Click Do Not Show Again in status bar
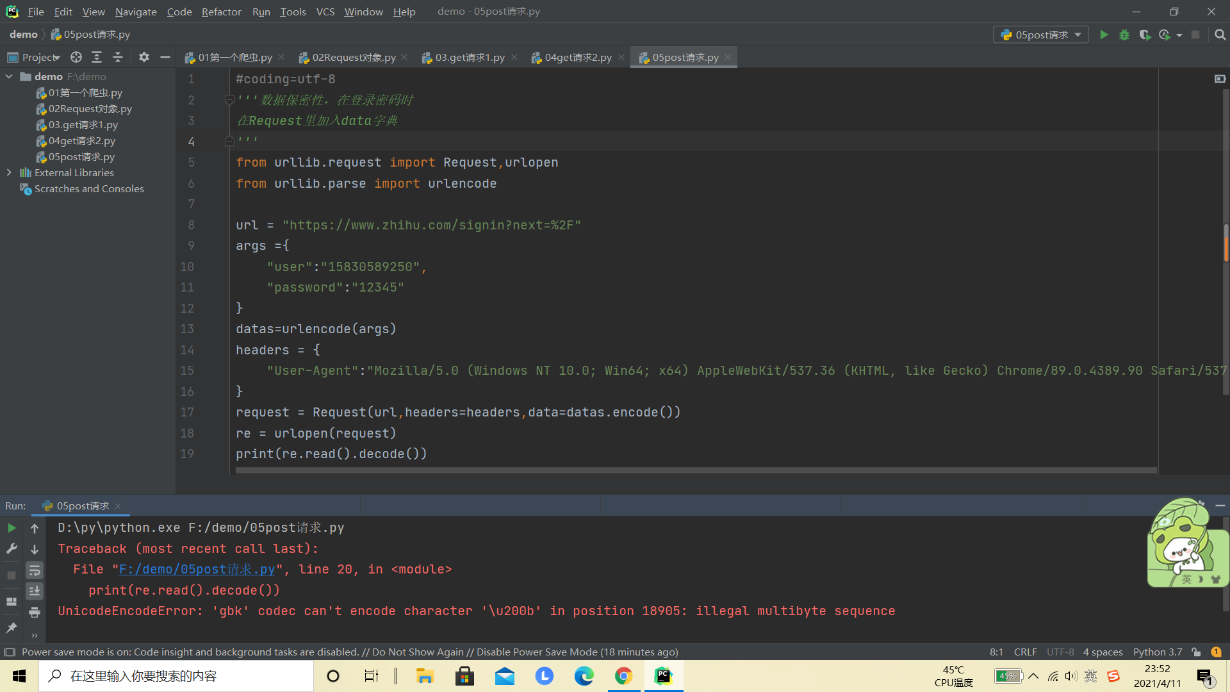1230x692 pixels. (418, 652)
